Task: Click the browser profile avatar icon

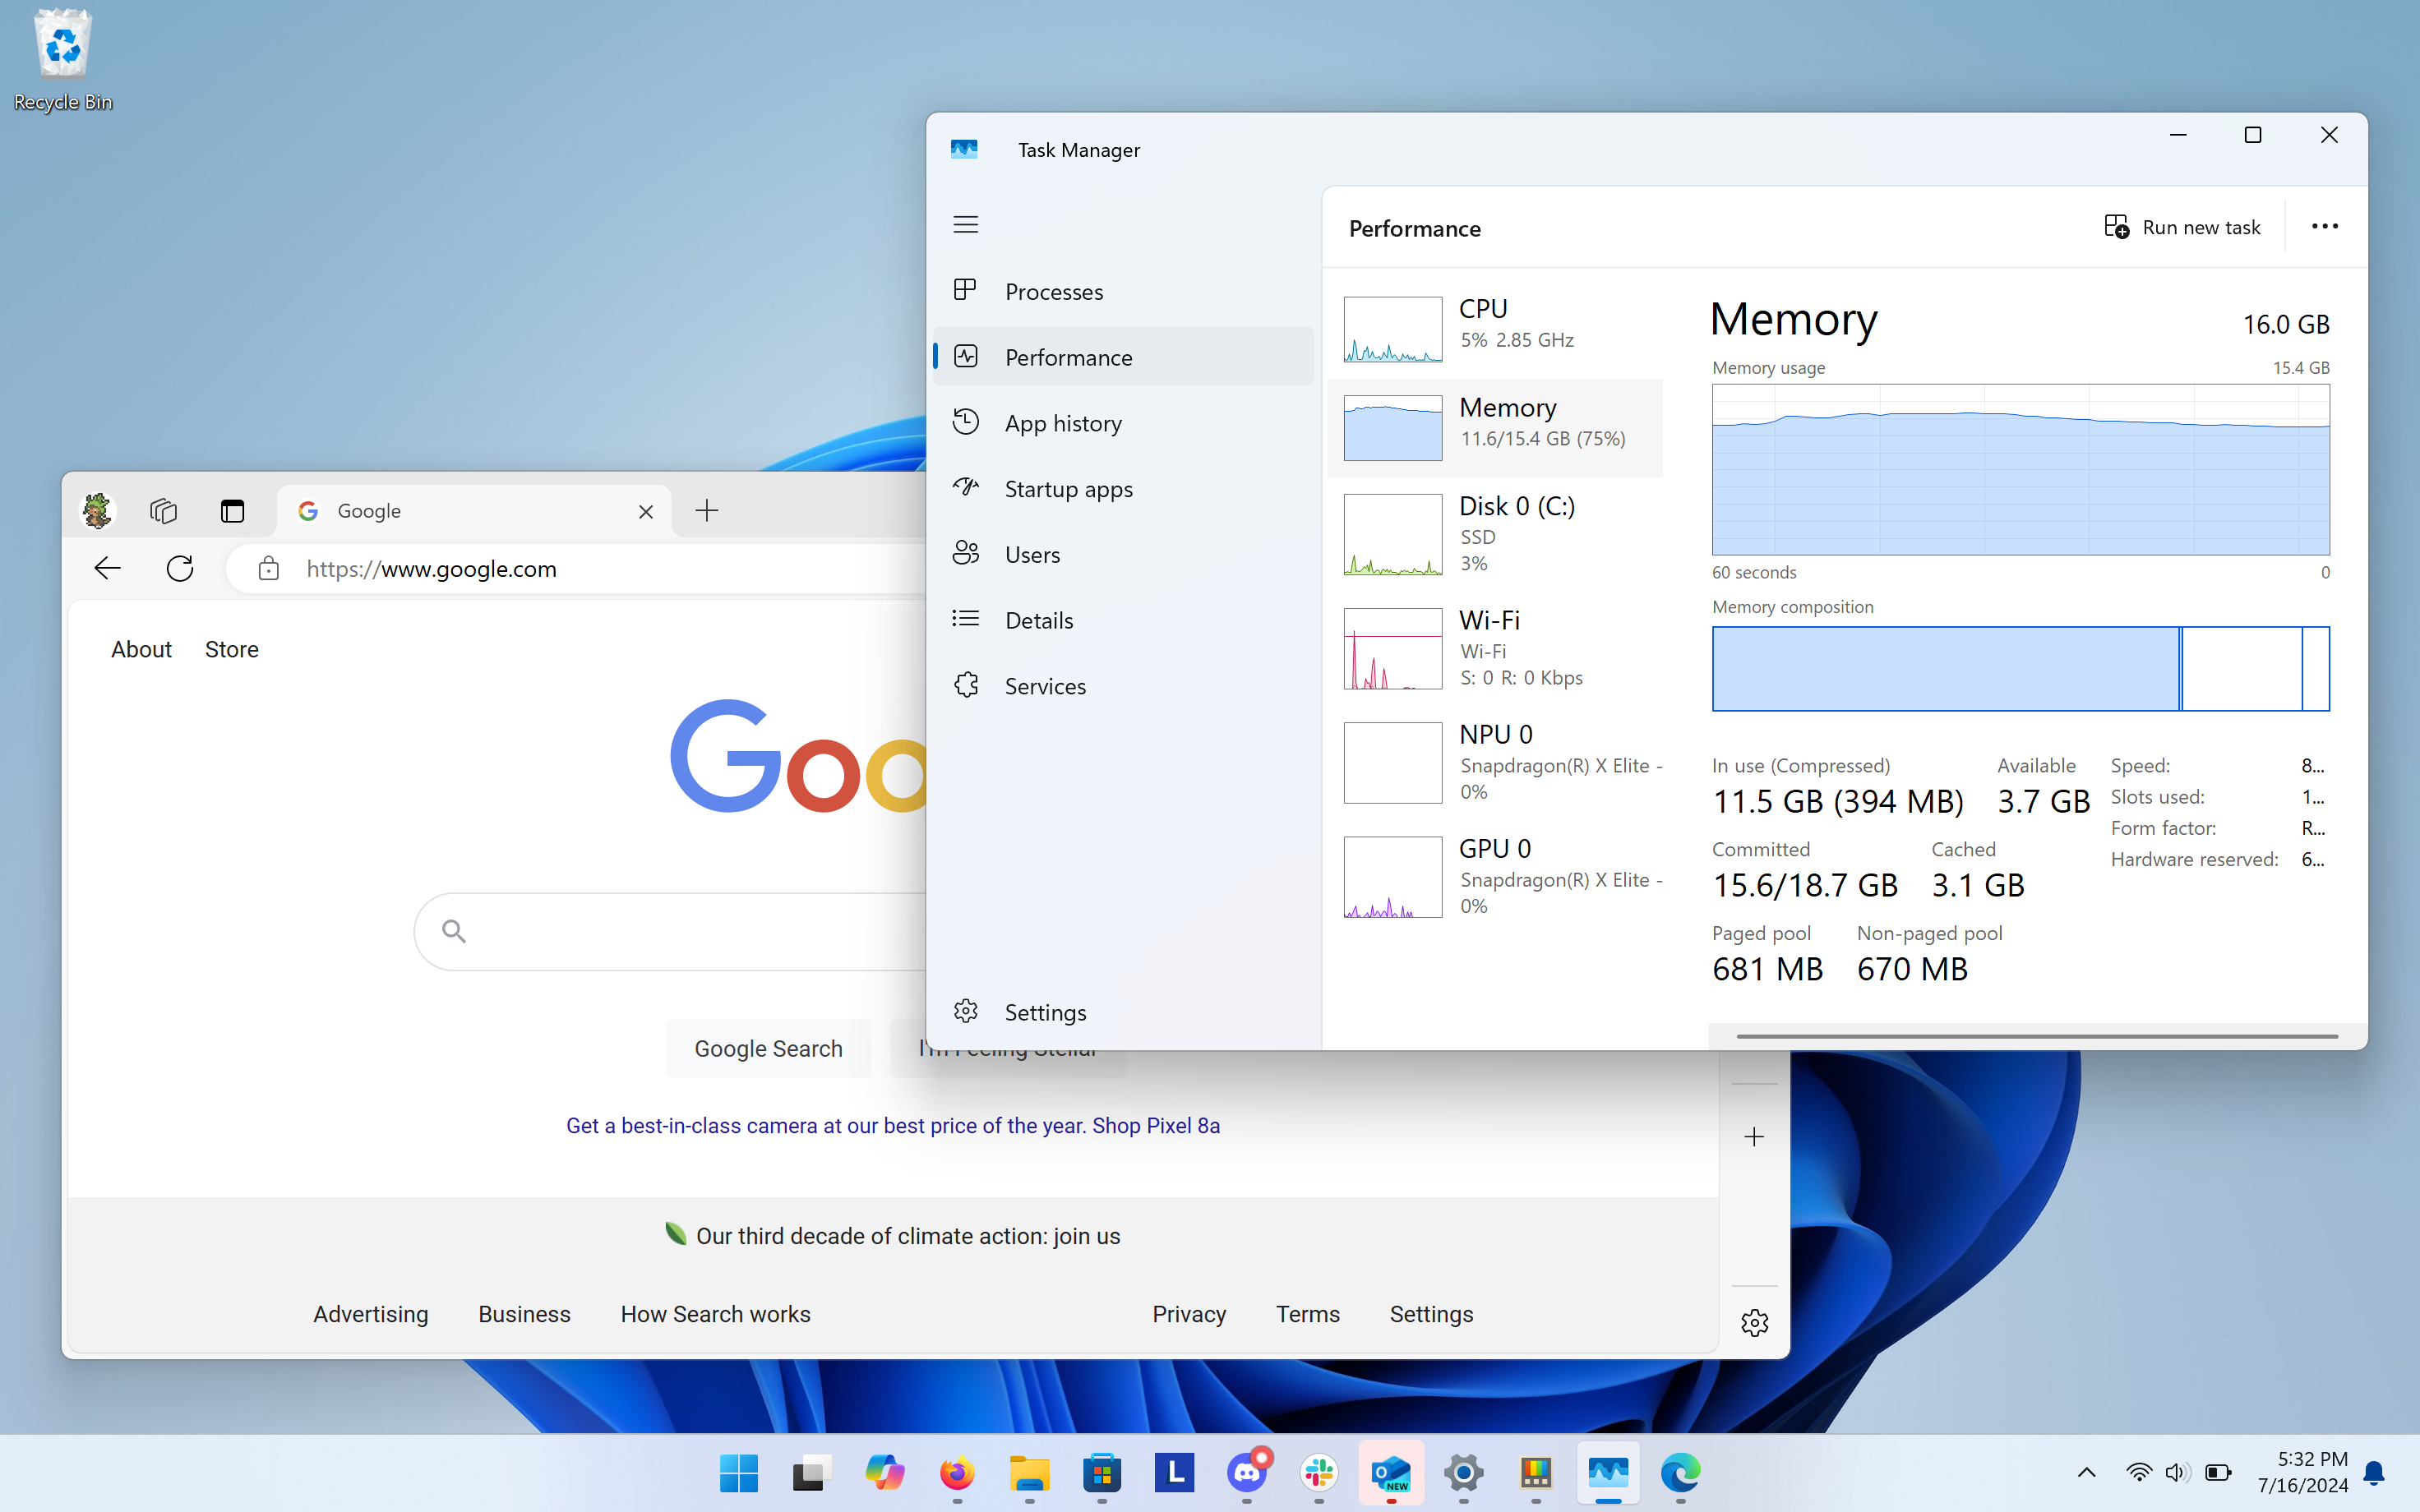Action: [x=97, y=511]
